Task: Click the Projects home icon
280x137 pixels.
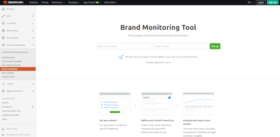Action: point(3,9)
